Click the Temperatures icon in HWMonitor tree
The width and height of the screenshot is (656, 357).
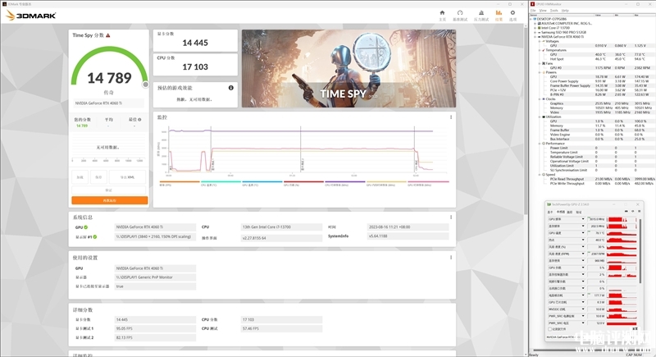click(x=544, y=50)
